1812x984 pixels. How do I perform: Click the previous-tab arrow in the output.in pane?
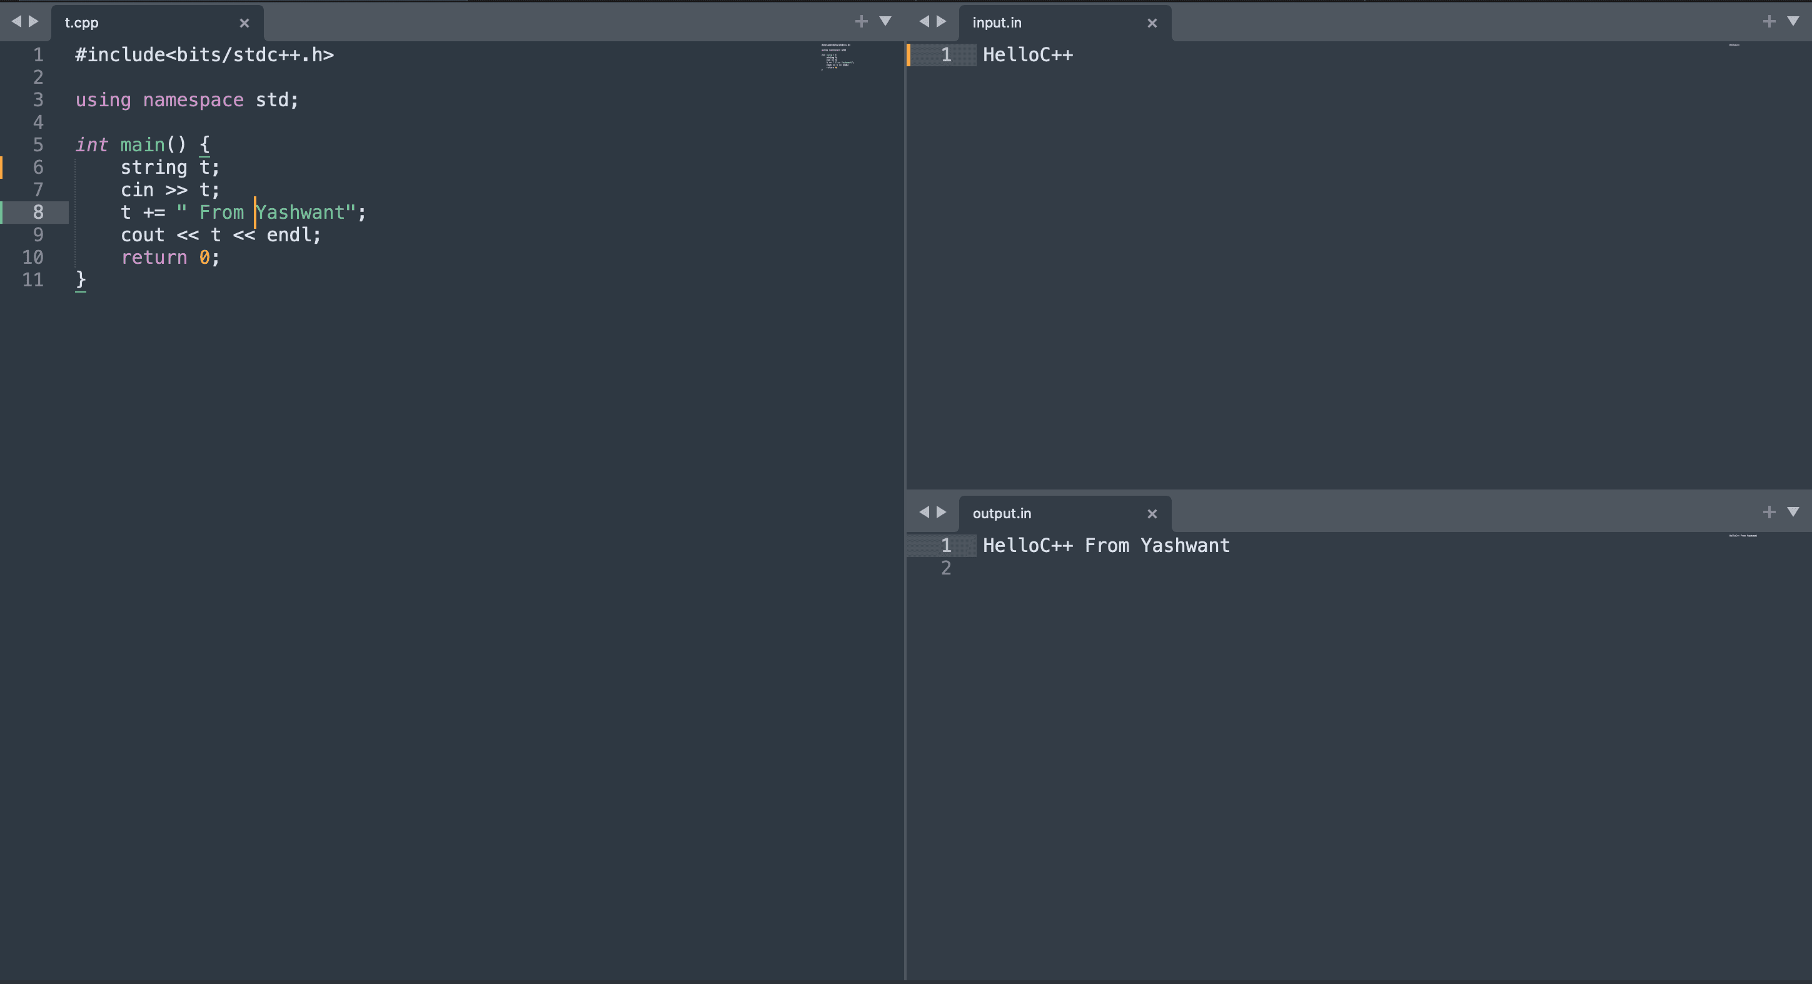[x=924, y=512]
